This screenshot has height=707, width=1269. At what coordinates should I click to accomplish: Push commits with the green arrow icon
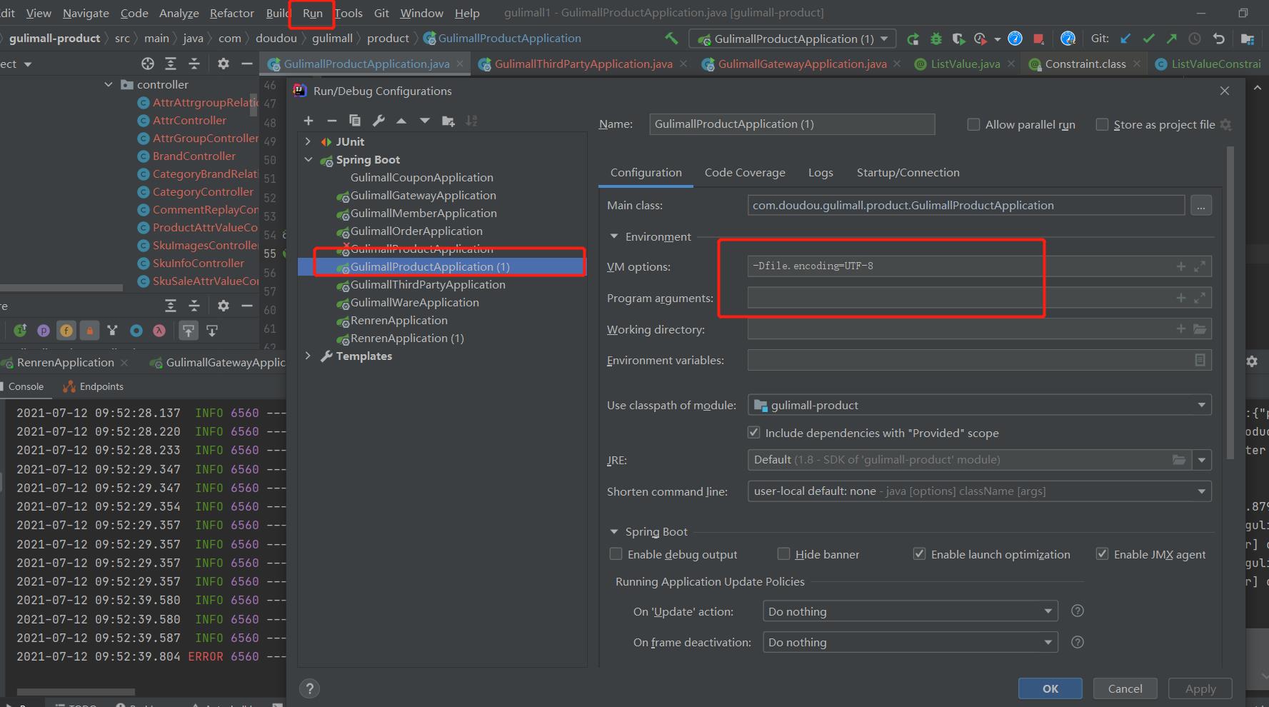click(1172, 39)
